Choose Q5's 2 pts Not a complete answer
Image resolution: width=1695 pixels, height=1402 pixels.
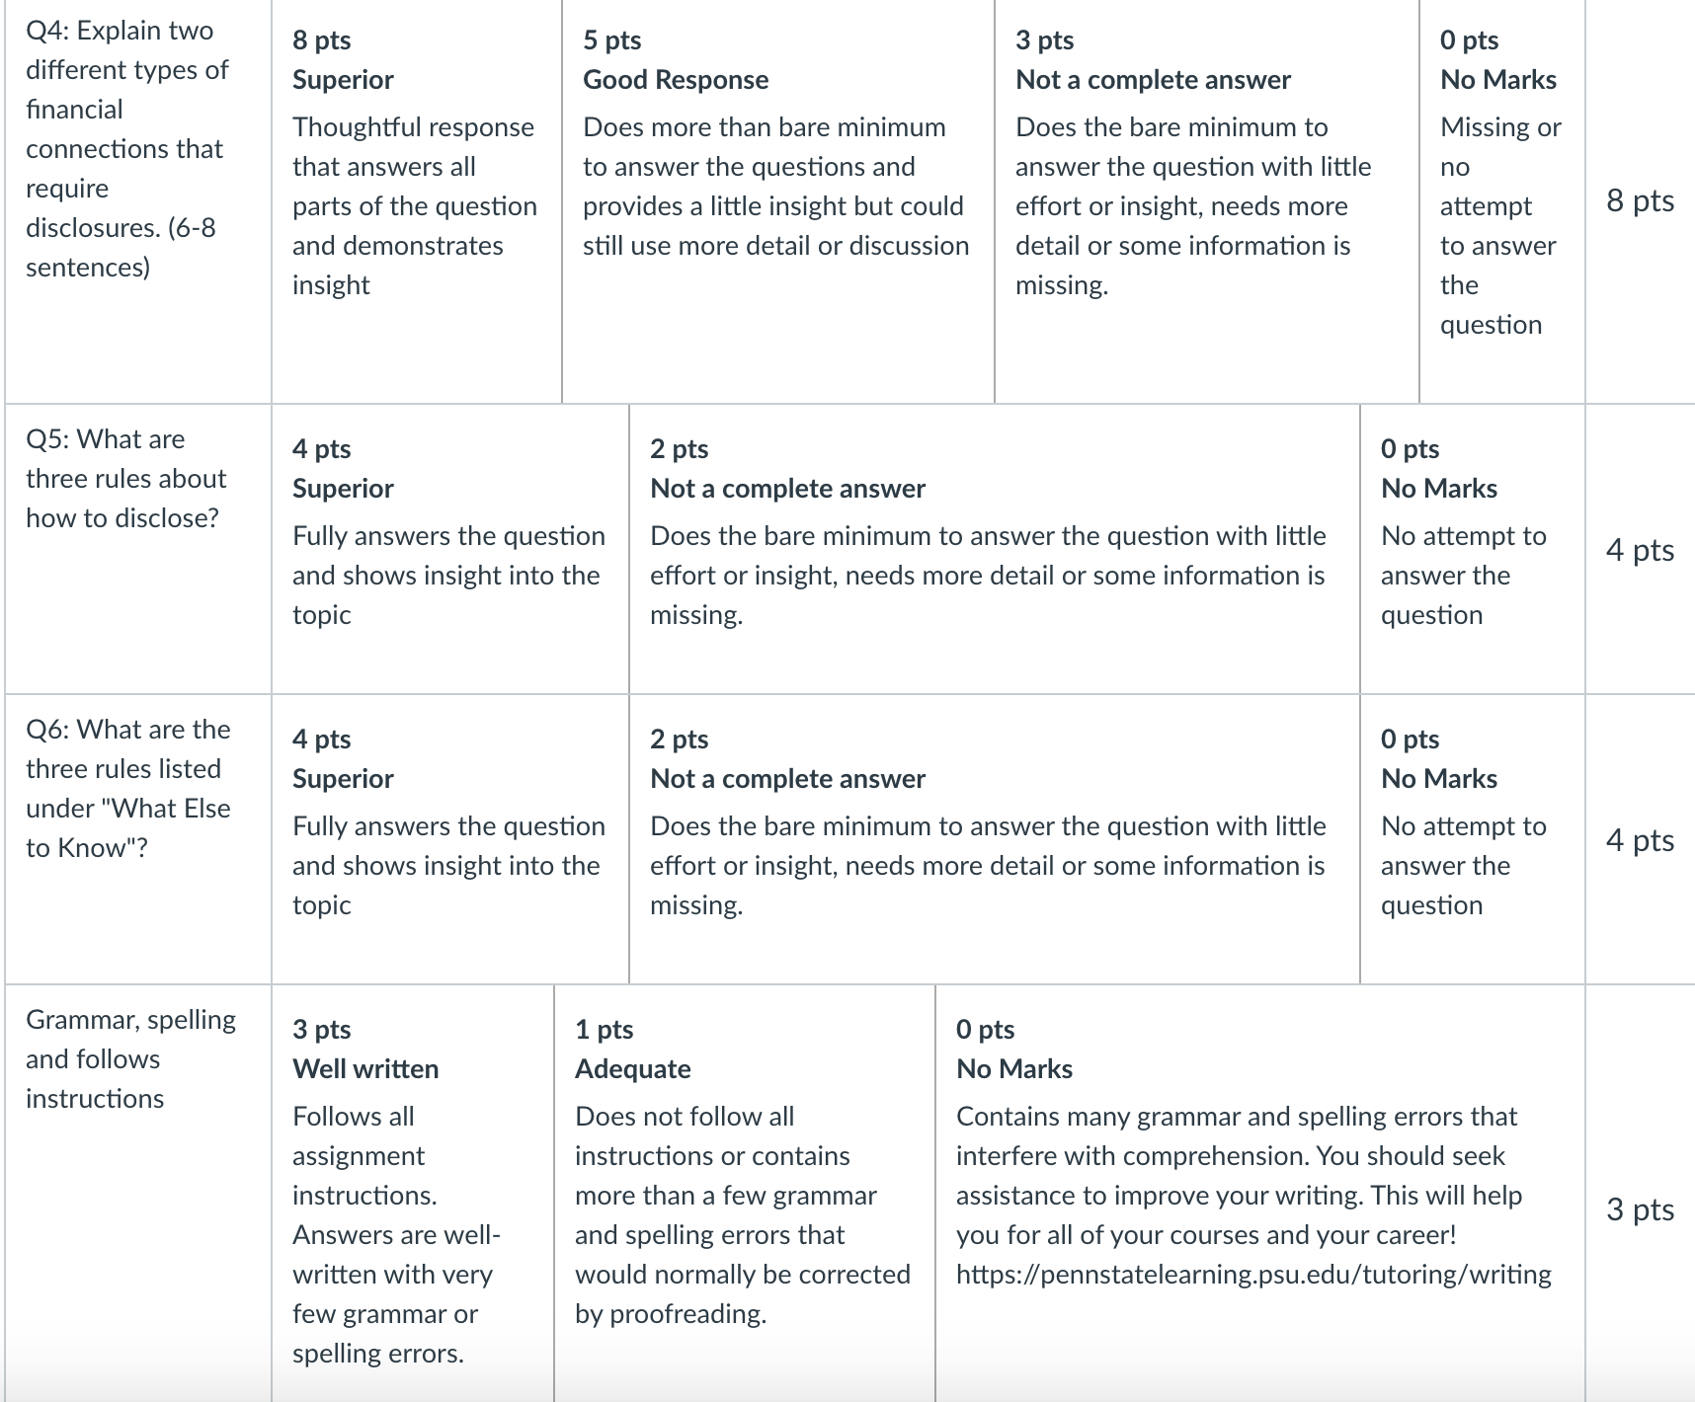[995, 549]
